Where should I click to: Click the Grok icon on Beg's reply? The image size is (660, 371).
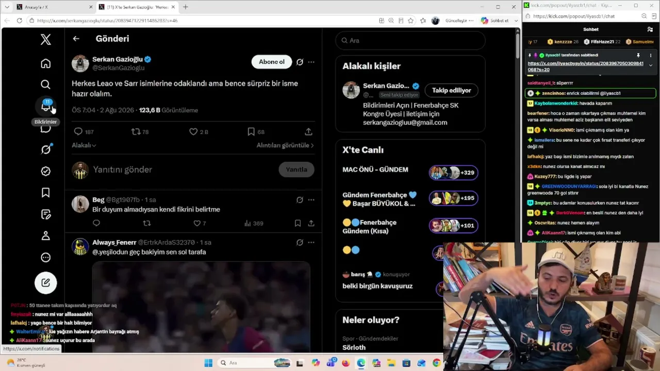click(x=300, y=200)
